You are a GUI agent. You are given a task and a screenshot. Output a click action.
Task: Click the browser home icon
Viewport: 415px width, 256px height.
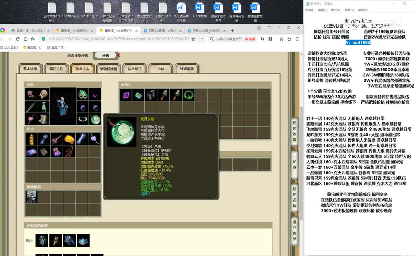[26, 39]
